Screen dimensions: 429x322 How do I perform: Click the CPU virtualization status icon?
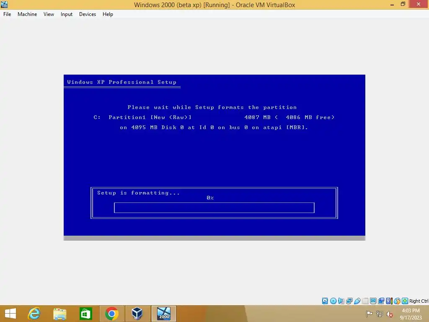tap(389, 301)
